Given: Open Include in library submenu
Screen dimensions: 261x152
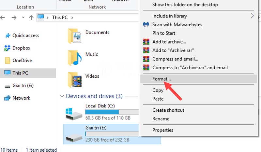Looking at the screenshot, I should pyautogui.click(x=170, y=16).
